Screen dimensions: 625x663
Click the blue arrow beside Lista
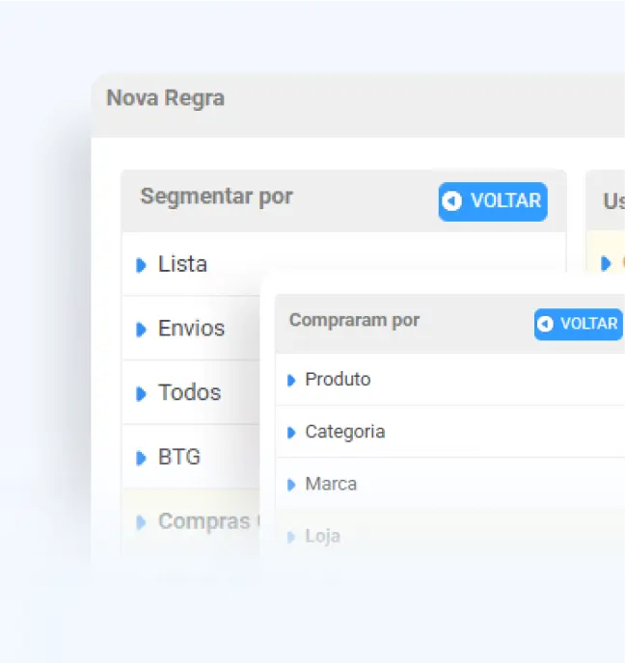click(x=142, y=265)
